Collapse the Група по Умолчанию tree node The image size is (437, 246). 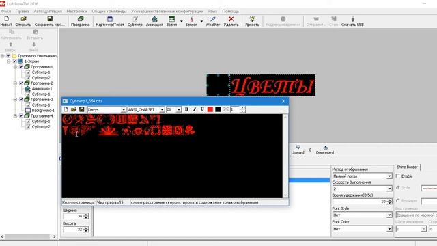[x=3, y=56]
